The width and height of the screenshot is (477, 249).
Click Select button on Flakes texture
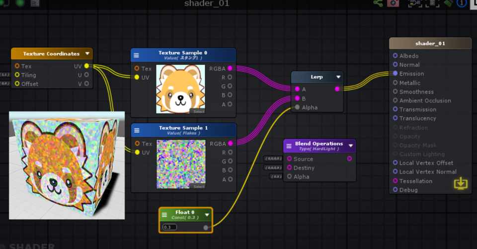click(x=199, y=186)
